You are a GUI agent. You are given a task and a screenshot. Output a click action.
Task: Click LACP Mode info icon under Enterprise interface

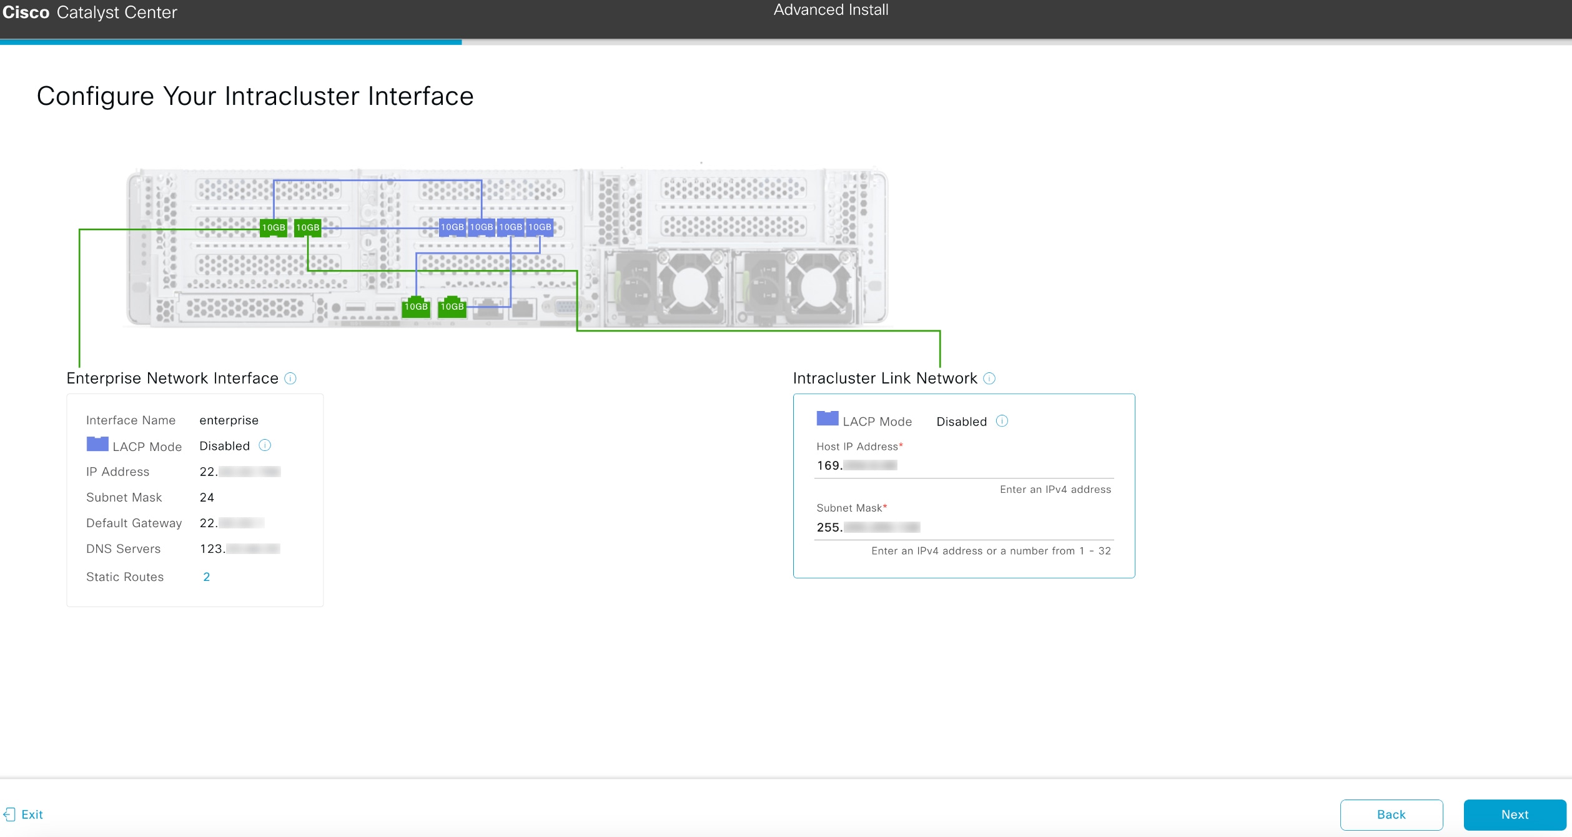click(x=265, y=445)
